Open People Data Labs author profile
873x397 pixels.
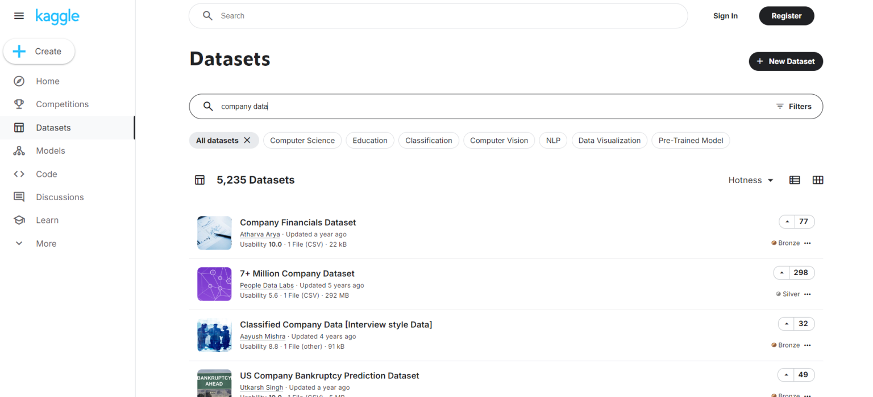267,285
